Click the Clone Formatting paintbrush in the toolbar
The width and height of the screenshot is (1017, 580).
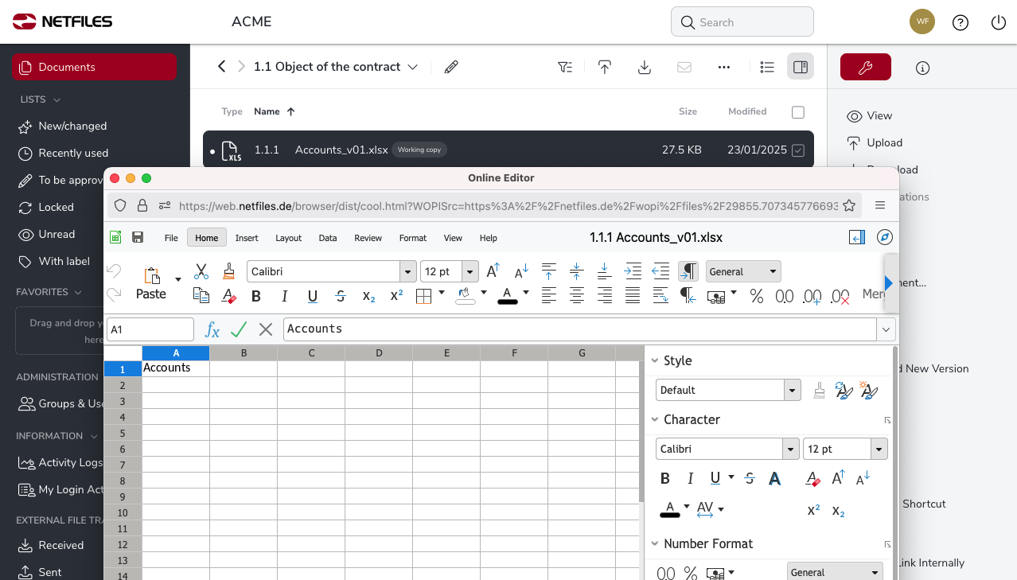[229, 271]
